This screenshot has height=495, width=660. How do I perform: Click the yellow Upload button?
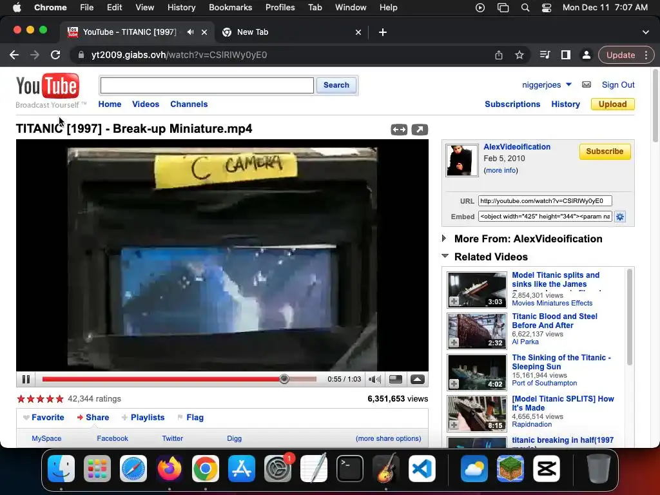pyautogui.click(x=612, y=104)
